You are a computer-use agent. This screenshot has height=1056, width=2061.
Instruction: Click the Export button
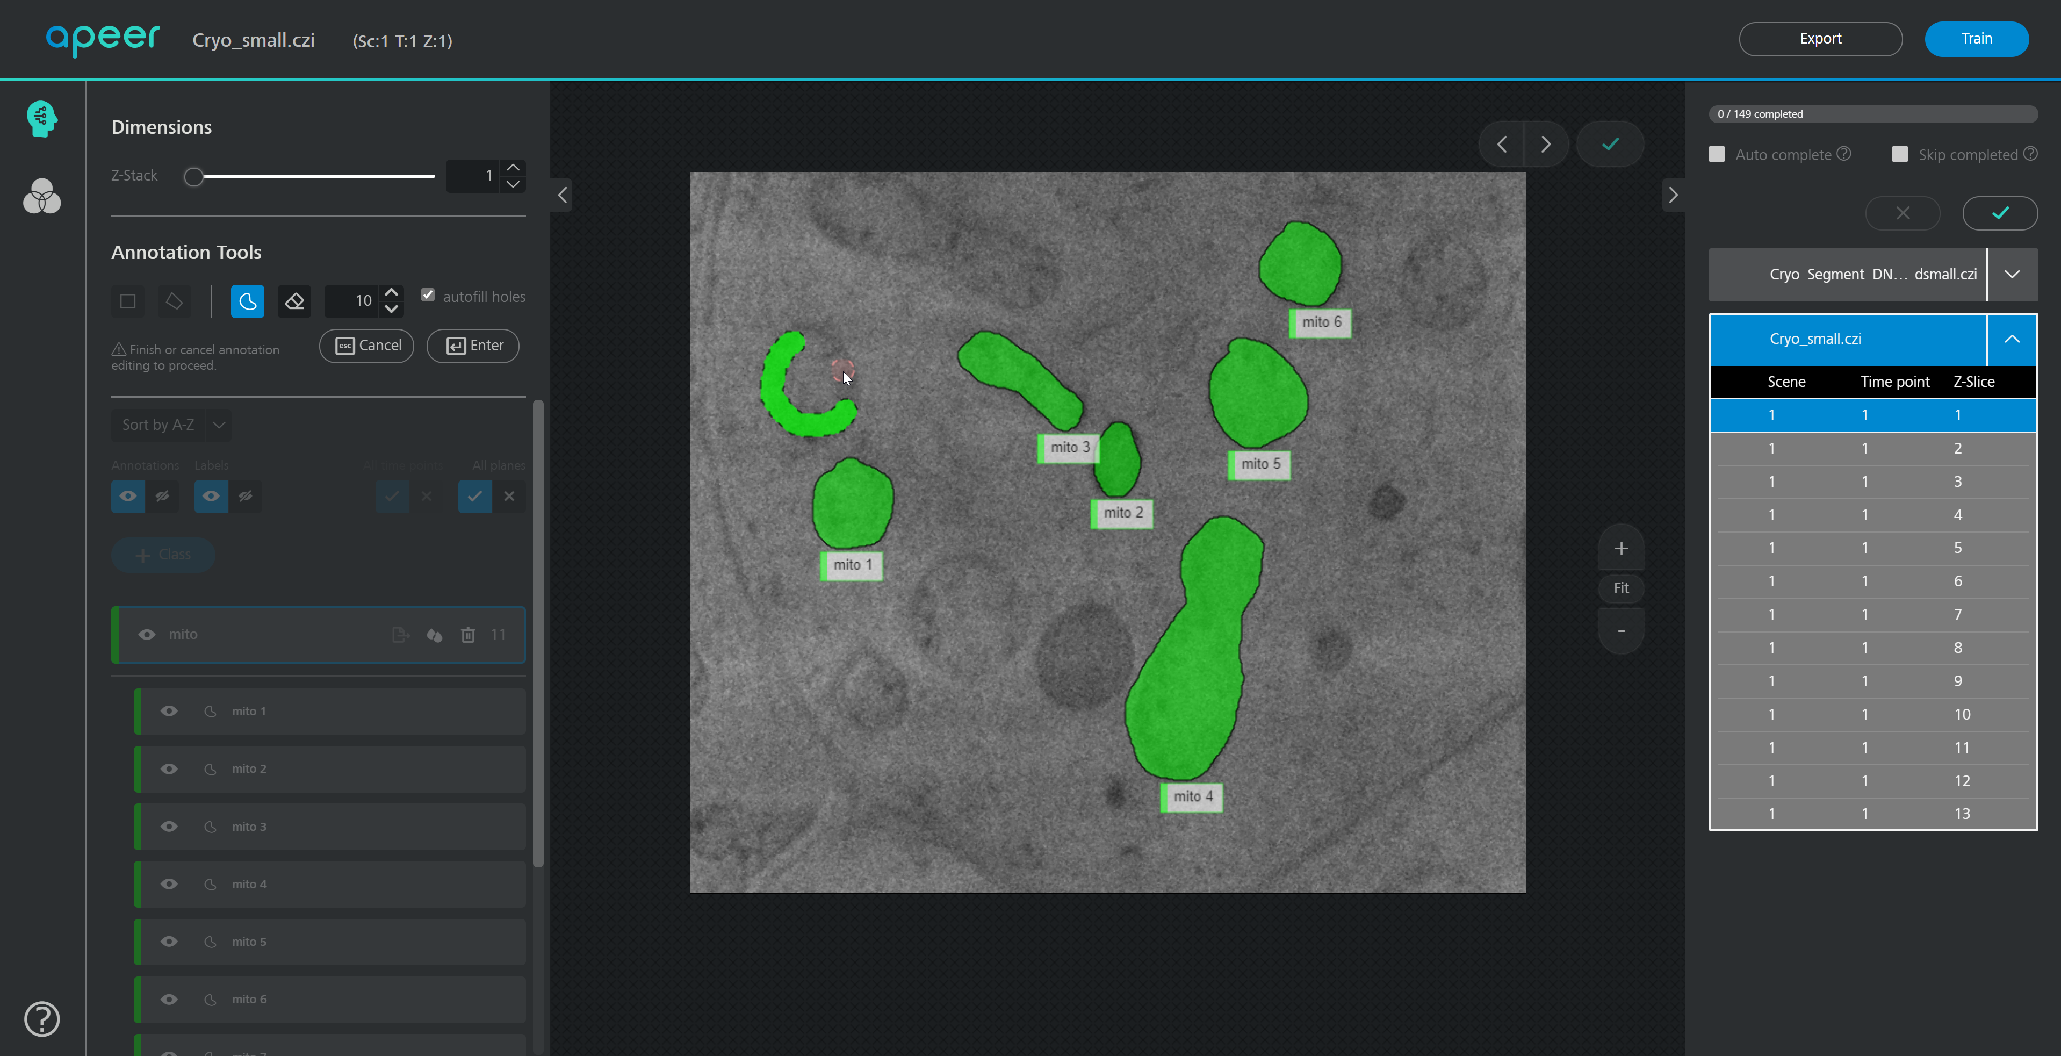pos(1820,38)
